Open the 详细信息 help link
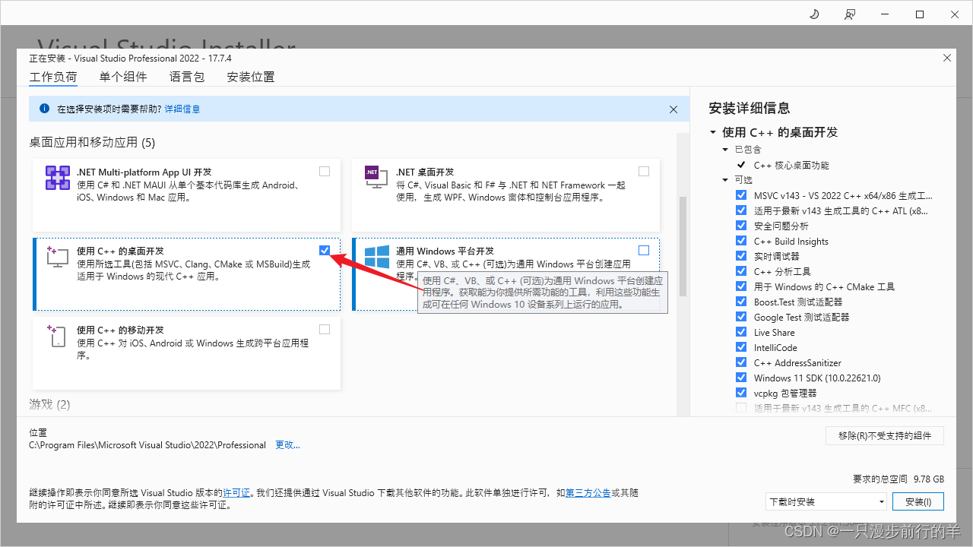The width and height of the screenshot is (973, 547). [x=182, y=109]
